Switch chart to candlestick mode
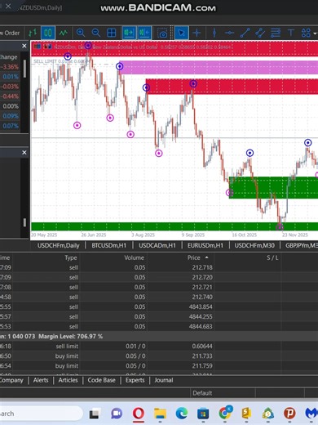Image resolution: width=318 pixels, height=425 pixels. [x=48, y=33]
